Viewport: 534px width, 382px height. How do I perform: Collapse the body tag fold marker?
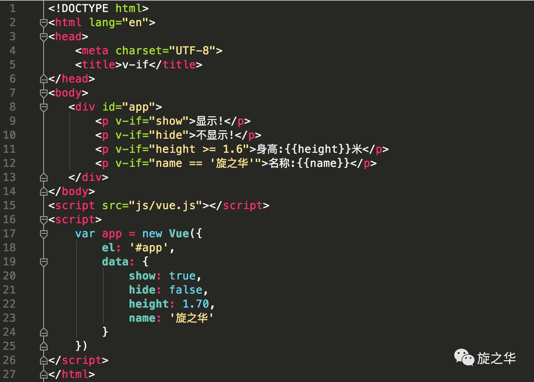click(44, 93)
